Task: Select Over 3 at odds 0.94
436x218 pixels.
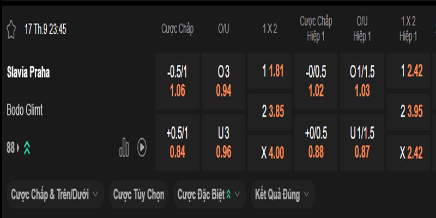Action: (223, 81)
